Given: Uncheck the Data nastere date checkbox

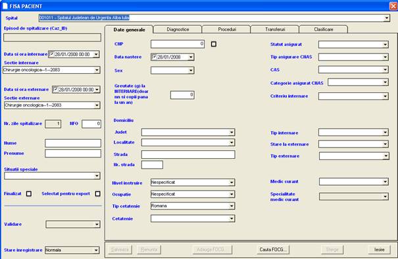Looking at the screenshot, I should (x=154, y=57).
